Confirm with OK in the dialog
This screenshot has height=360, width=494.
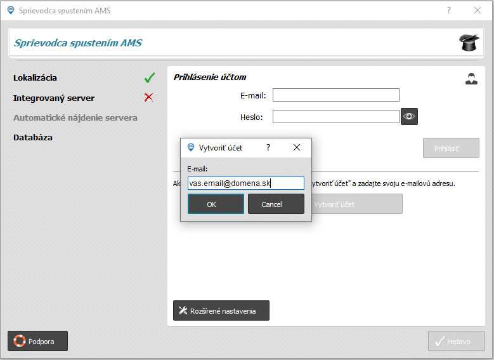click(216, 204)
